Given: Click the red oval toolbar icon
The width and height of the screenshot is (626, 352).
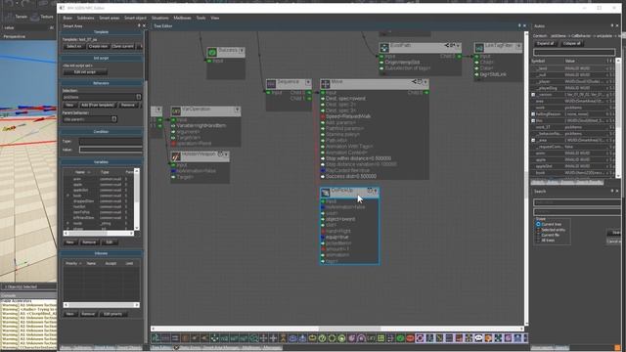Looking at the screenshot, I should pyautogui.click(x=410, y=338).
